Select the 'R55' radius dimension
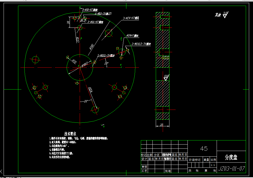Viewport: 253px width, 178px height. 74,61
